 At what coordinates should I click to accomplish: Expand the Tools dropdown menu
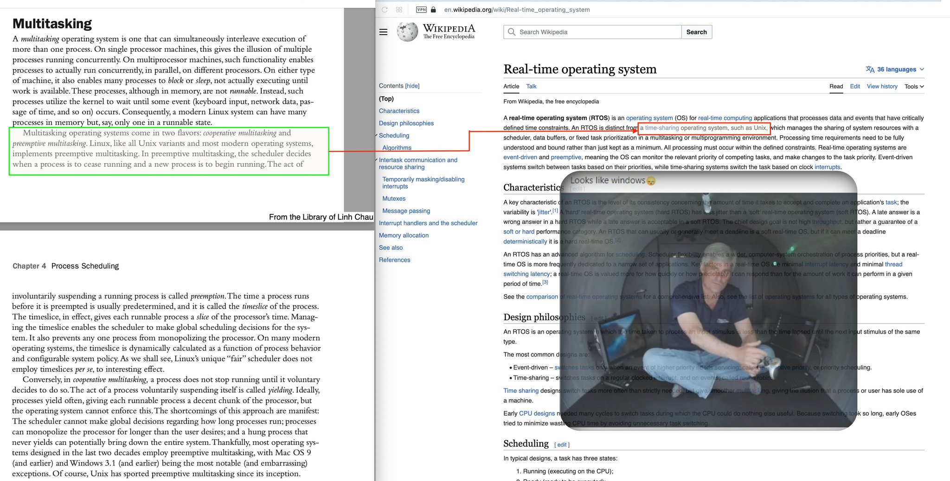pyautogui.click(x=914, y=86)
